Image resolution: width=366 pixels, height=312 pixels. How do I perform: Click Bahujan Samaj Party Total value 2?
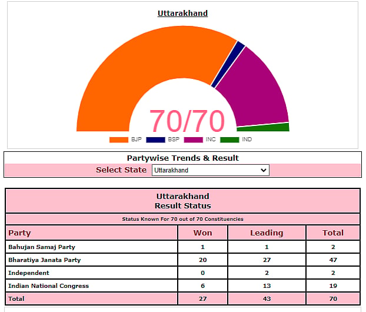(x=333, y=247)
